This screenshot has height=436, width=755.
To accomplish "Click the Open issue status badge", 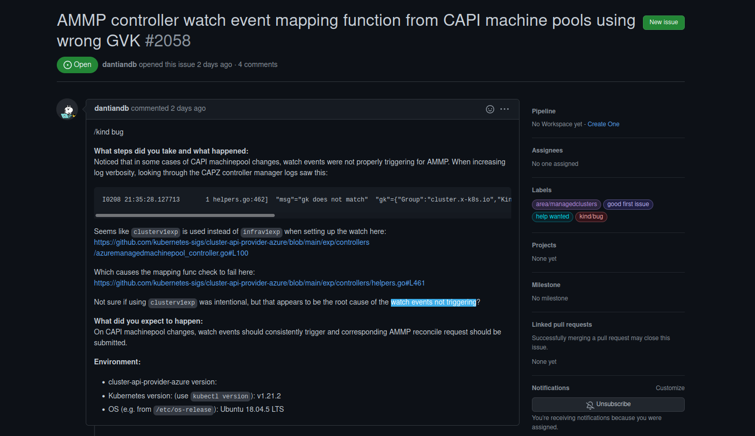I will 77,65.
